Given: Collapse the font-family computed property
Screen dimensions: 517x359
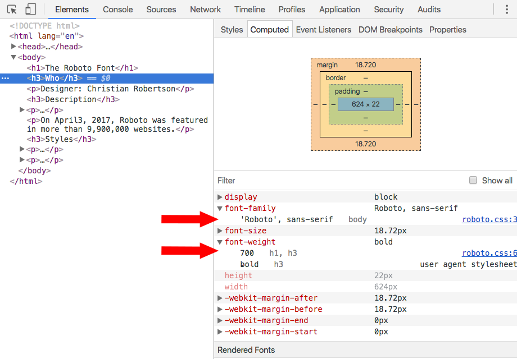Looking at the screenshot, I should tap(220, 208).
